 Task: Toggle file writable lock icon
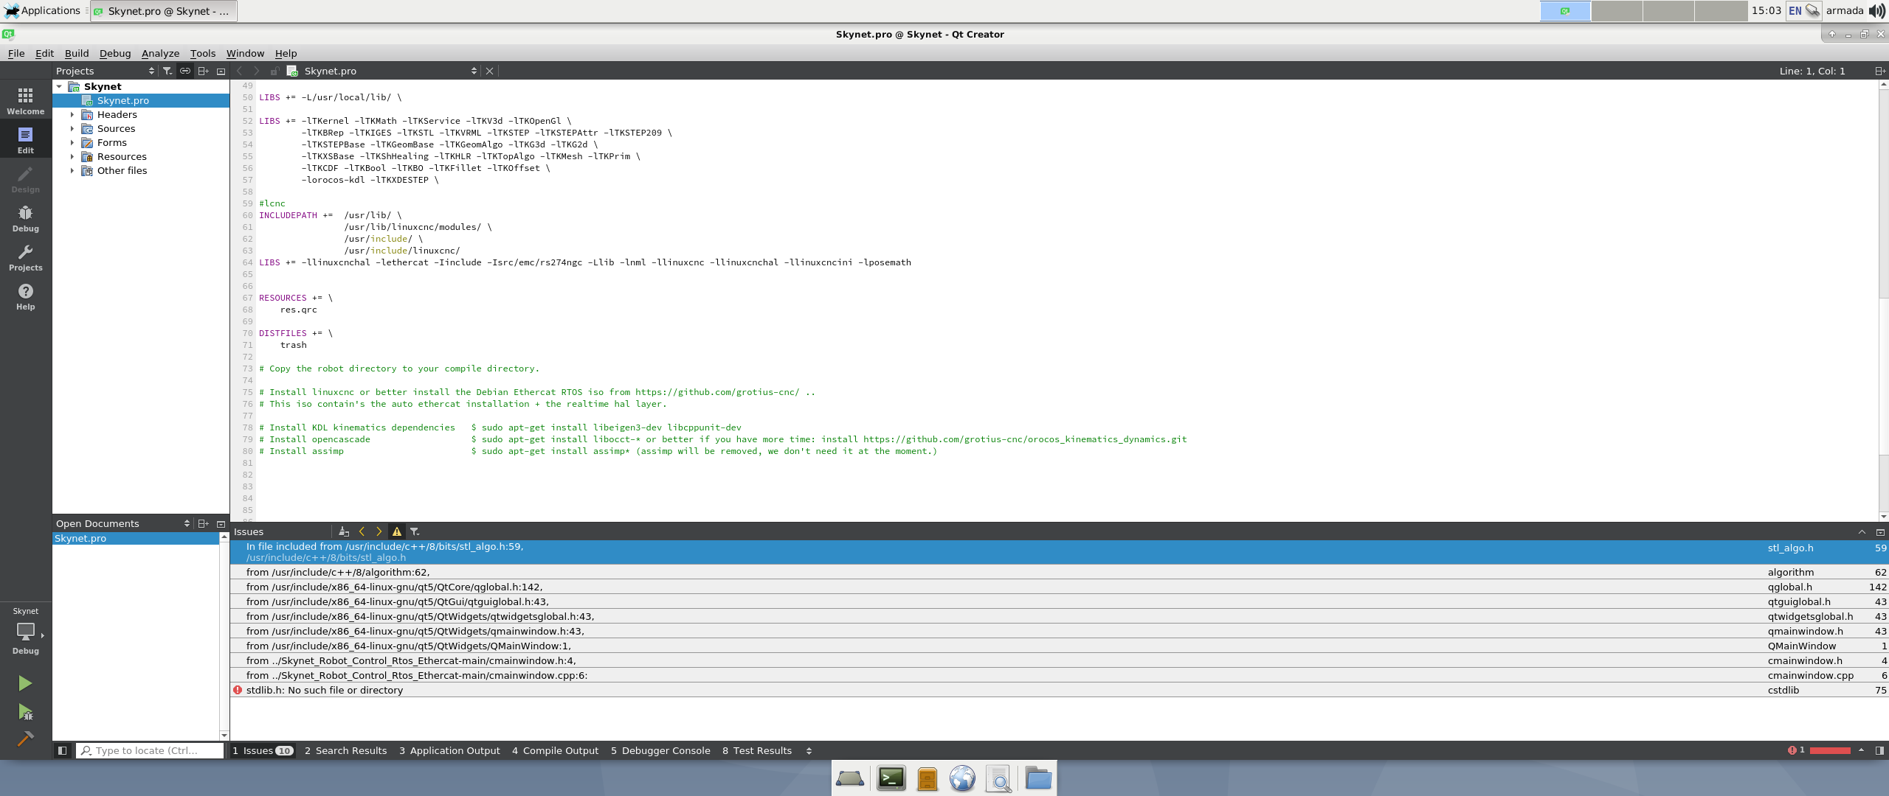274,71
